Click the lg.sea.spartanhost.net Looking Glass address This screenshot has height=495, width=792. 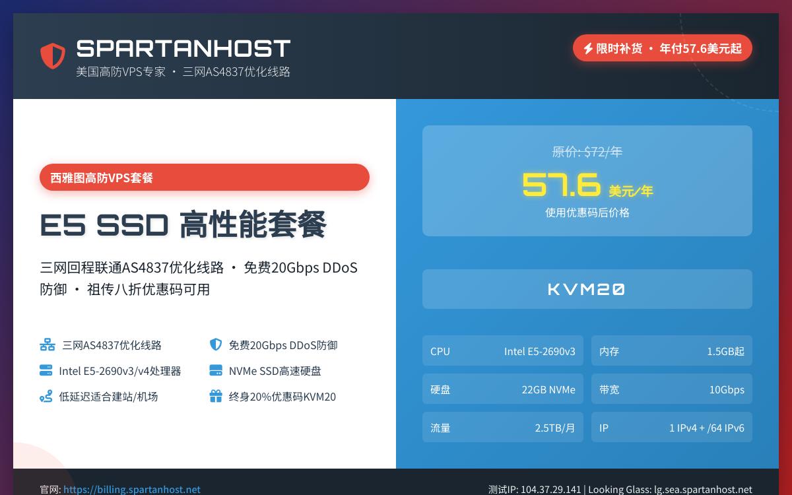(x=703, y=490)
